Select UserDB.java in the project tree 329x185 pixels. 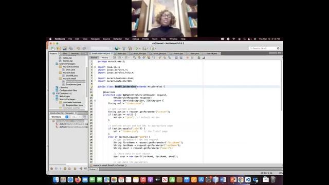[71, 76]
